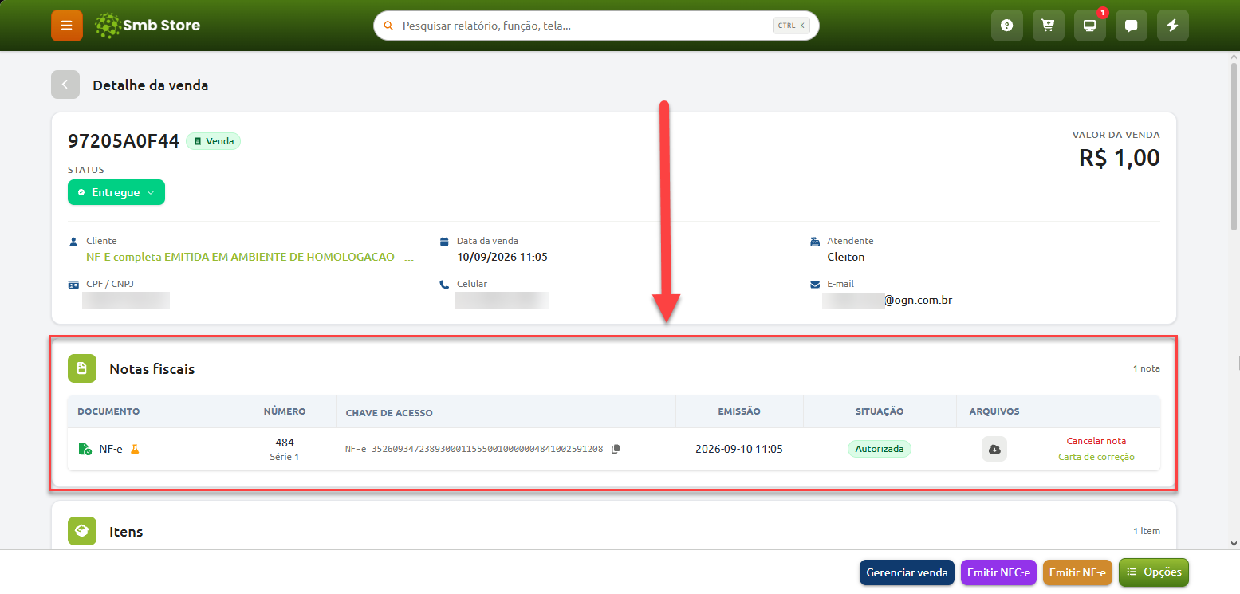Click the '1 nota' count label
The height and width of the screenshot is (594, 1240).
pyautogui.click(x=1147, y=368)
